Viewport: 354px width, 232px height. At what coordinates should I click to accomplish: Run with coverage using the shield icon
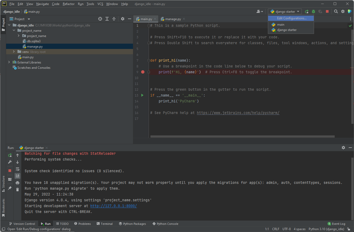tap(320, 12)
